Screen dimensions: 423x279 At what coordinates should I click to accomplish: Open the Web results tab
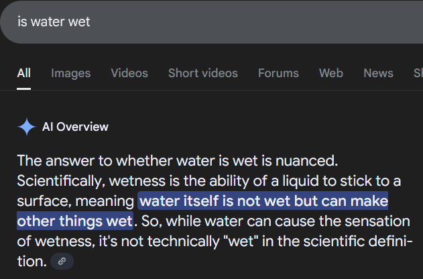click(330, 72)
